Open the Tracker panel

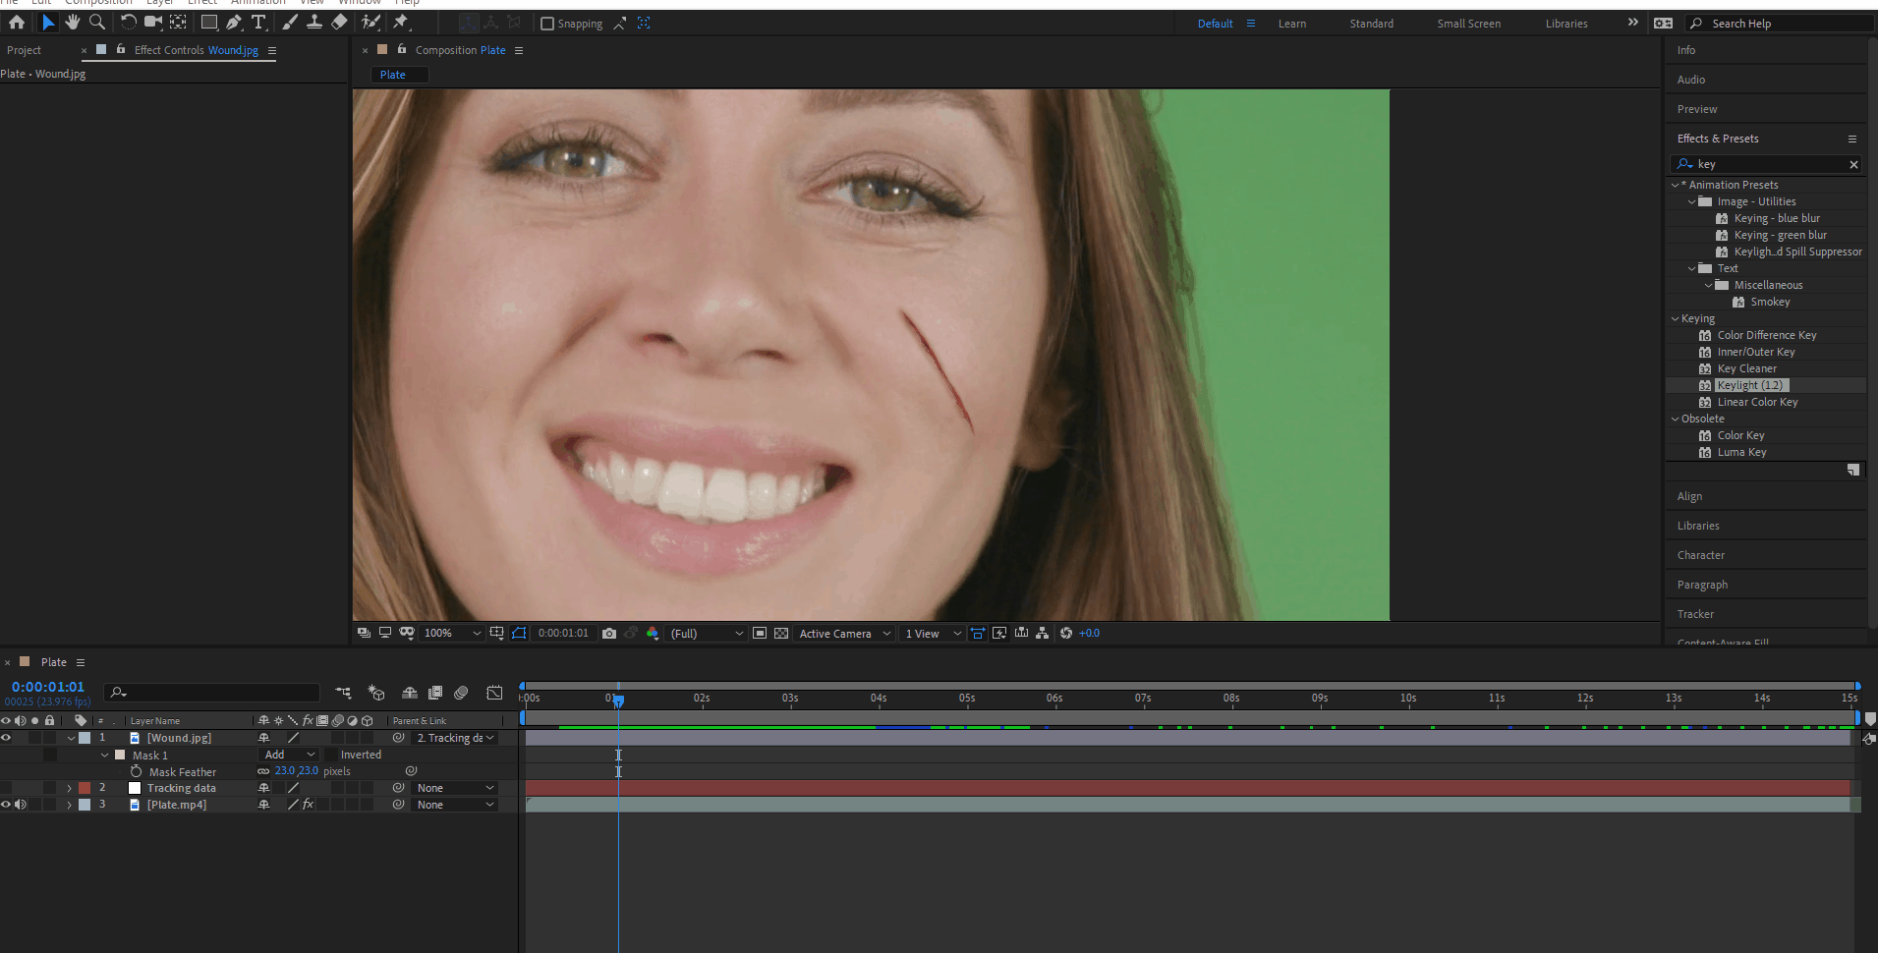pos(1695,614)
